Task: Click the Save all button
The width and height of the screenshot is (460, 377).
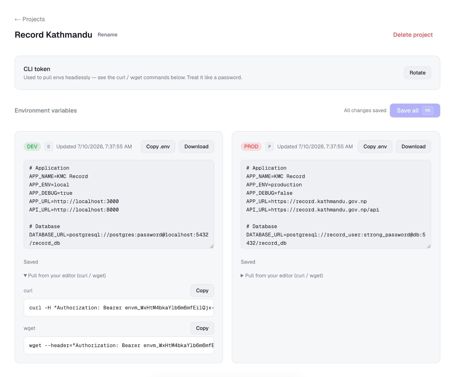Action: tap(415, 110)
